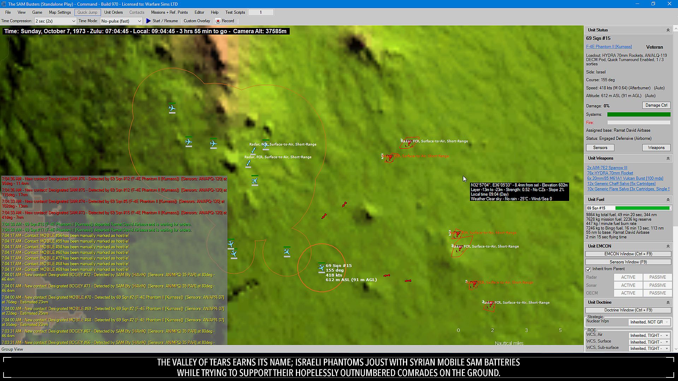Select the topmost blue aircraft icon on map

tap(172, 108)
